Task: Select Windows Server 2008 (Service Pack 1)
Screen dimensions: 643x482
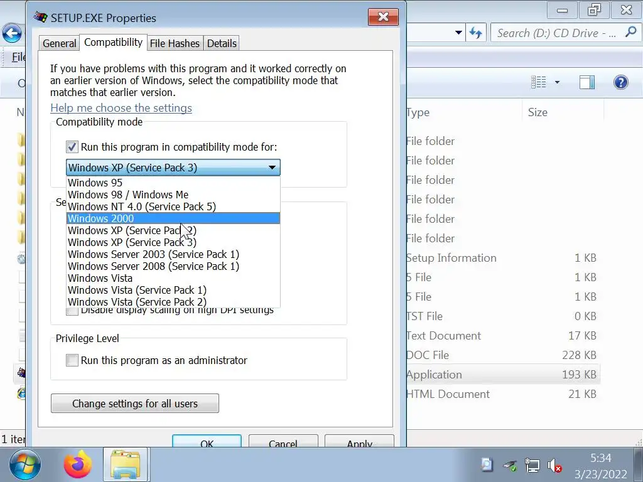Action: click(173, 266)
